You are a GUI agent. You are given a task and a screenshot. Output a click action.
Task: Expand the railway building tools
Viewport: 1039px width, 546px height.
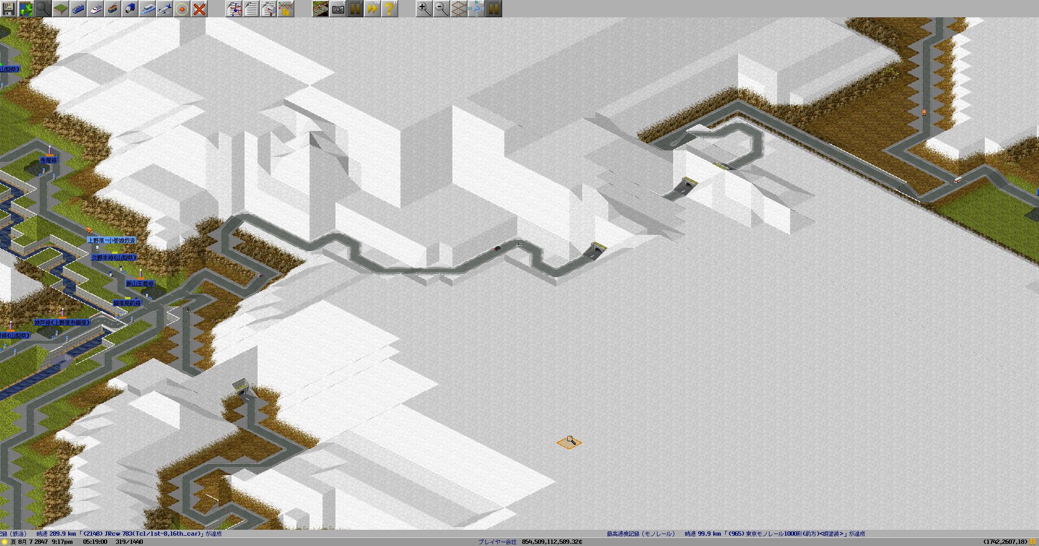78,9
